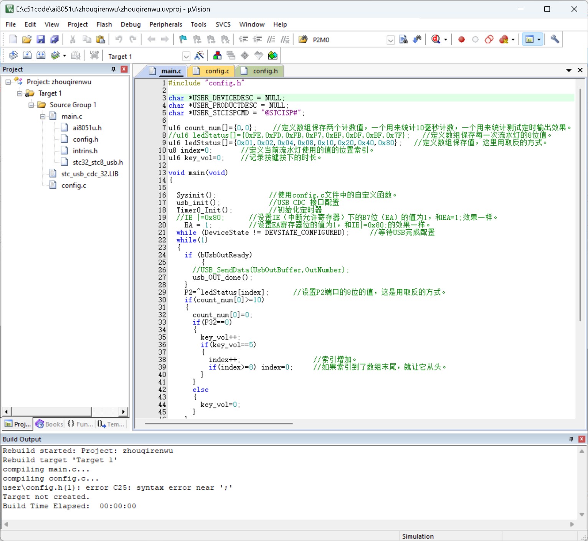Click the Indent selection icon
The width and height of the screenshot is (588, 541).
point(243,39)
